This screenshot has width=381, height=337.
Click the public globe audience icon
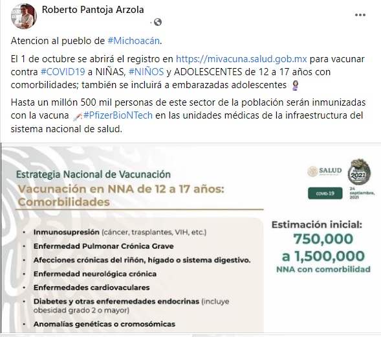point(158,22)
